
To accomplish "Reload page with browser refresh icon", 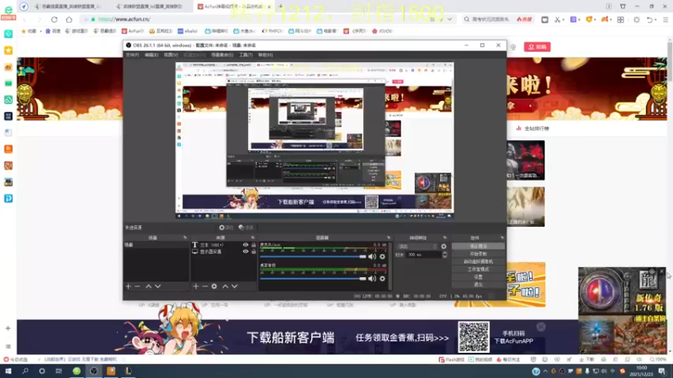I will point(54,19).
